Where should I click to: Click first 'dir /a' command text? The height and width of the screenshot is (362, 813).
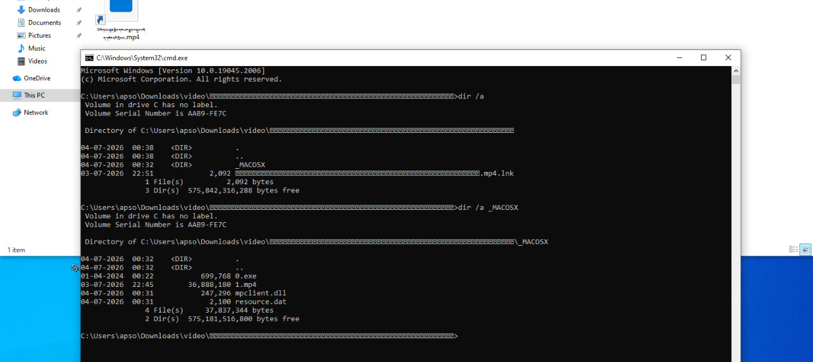tap(471, 96)
